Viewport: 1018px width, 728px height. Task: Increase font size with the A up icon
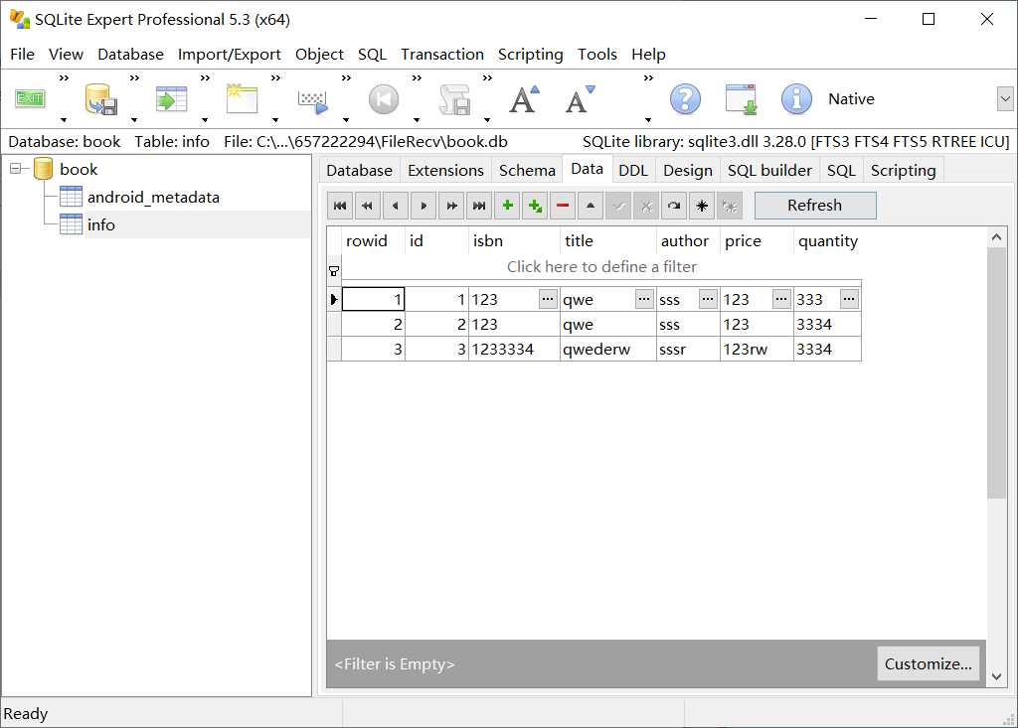[525, 99]
